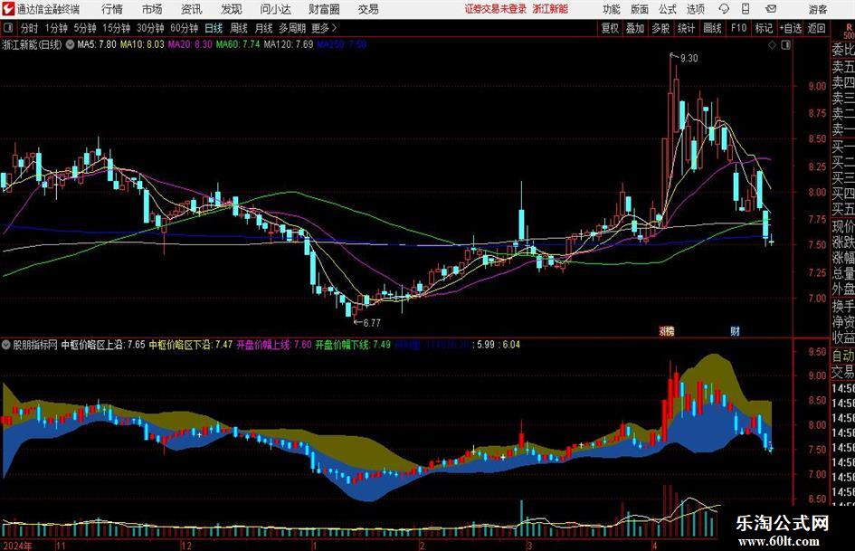Open the mobile phone icon in title bar

746,9
